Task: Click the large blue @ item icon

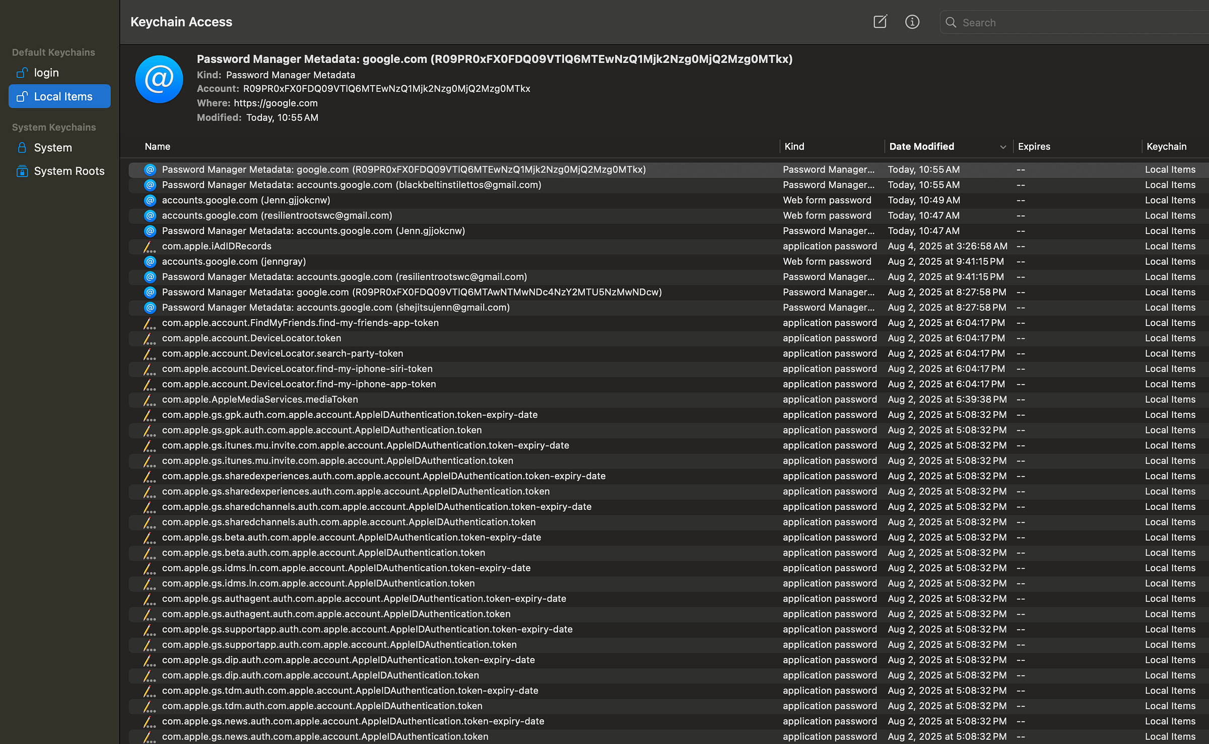Action: [x=159, y=80]
